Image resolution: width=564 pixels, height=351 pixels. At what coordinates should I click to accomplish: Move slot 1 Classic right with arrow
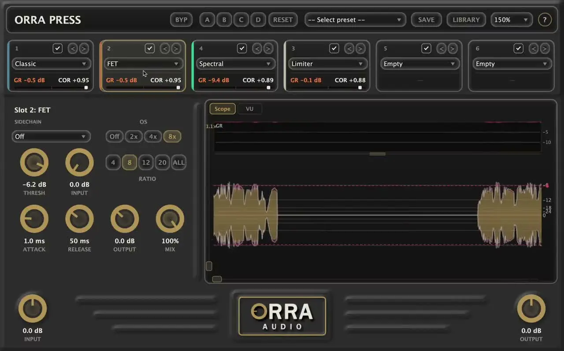pyautogui.click(x=84, y=48)
